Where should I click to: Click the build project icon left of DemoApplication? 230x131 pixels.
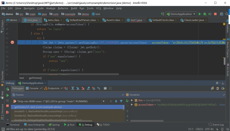[162, 14]
